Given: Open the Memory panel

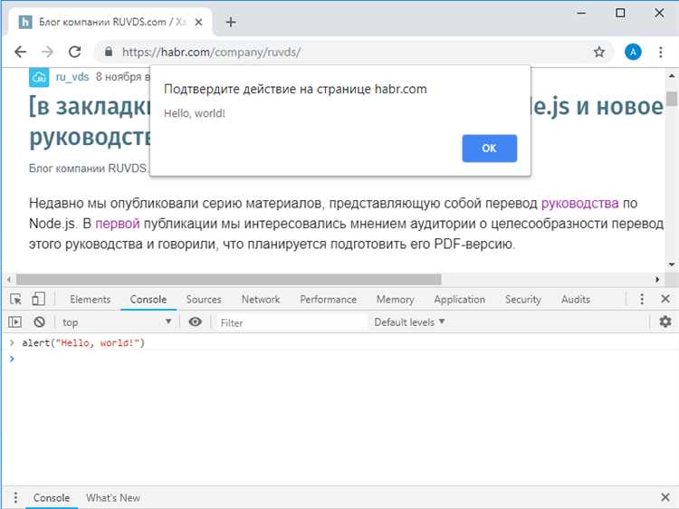Looking at the screenshot, I should [x=396, y=300].
